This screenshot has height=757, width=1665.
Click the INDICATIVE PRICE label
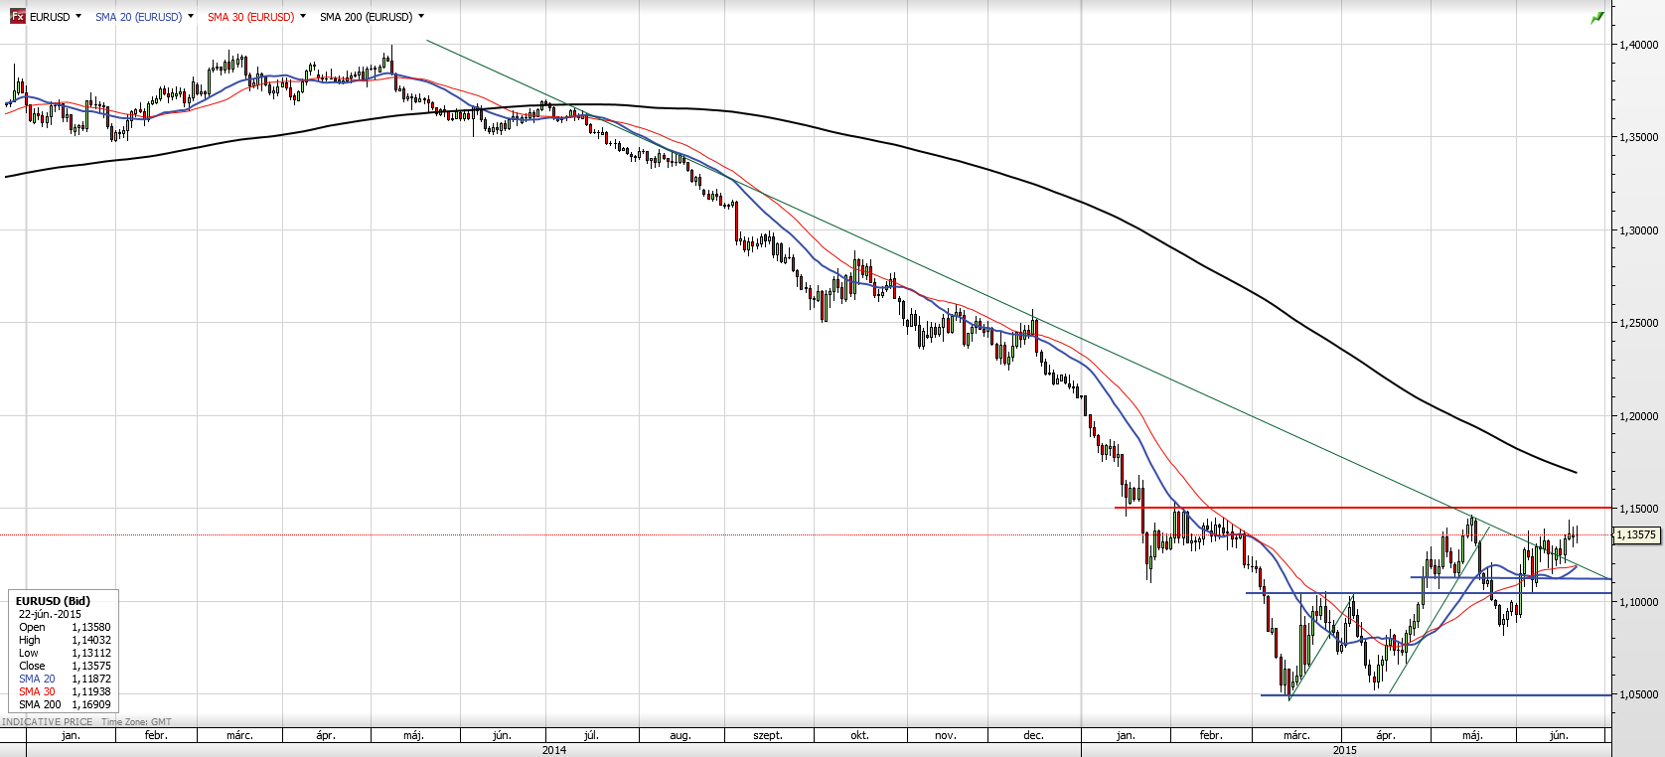pyautogui.click(x=48, y=722)
